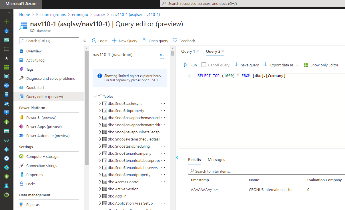Close the Query 2 tab

tap(223, 51)
